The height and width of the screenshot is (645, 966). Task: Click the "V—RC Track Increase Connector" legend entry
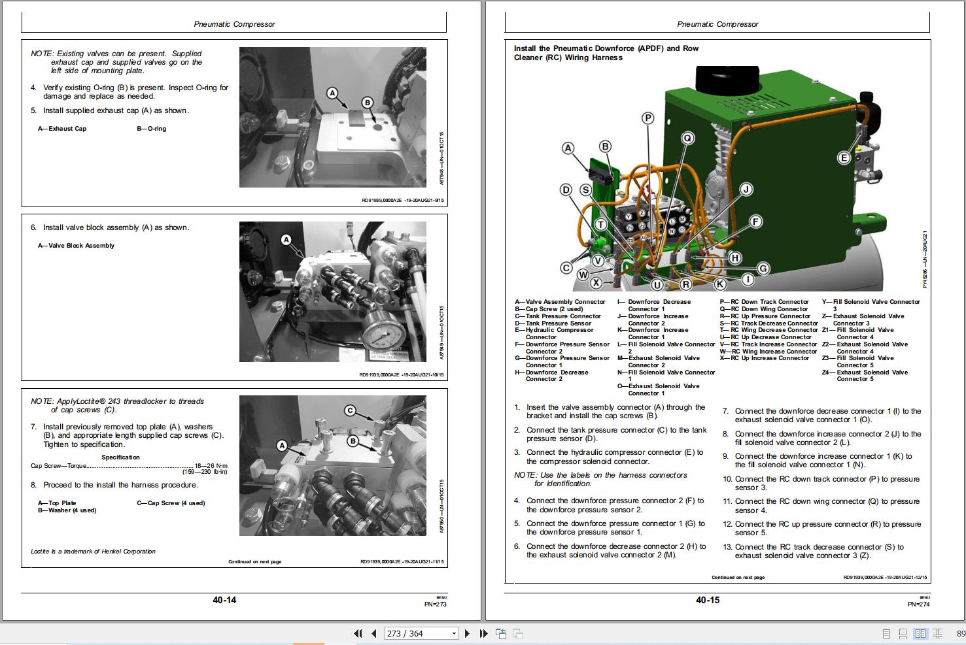768,344
